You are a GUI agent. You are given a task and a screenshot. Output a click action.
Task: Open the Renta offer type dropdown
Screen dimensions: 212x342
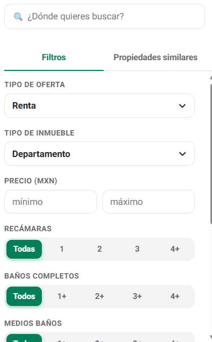[x=99, y=106]
